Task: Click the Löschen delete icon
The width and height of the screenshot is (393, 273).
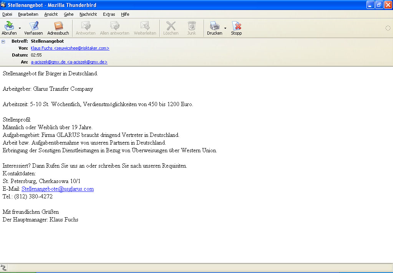Action: click(x=171, y=26)
